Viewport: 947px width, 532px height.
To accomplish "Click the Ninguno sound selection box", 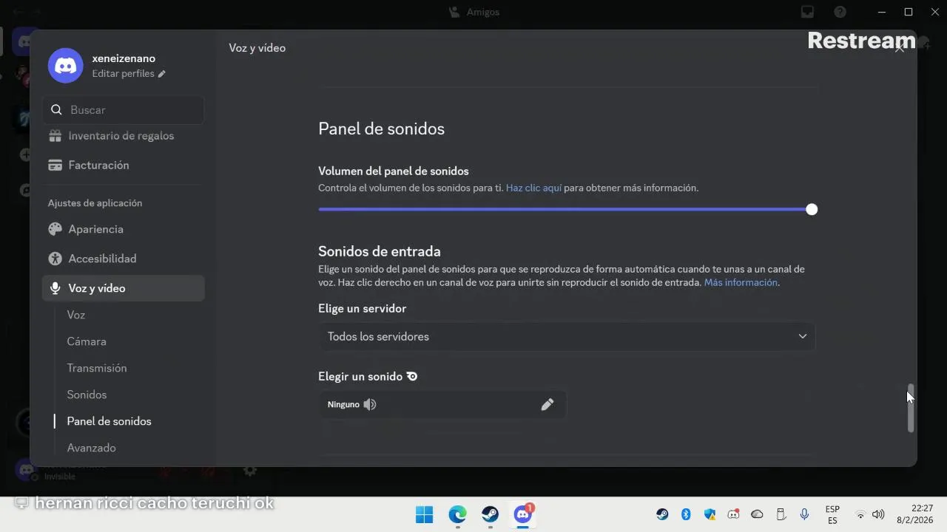I will click(x=442, y=404).
